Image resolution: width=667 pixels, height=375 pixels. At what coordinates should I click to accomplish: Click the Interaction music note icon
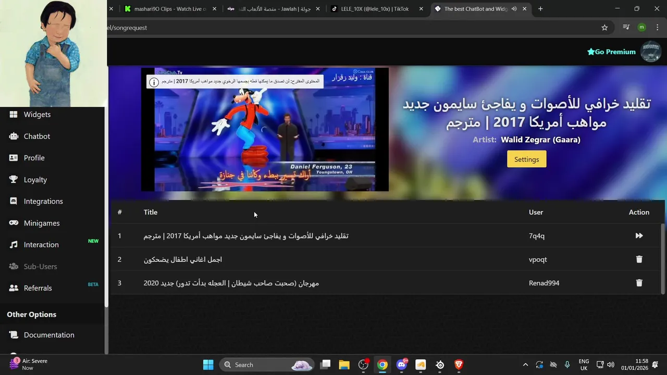coord(14,245)
